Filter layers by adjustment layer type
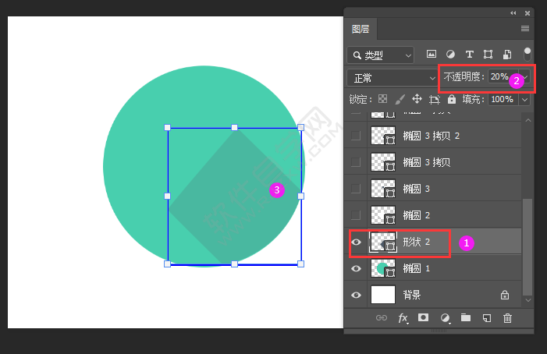This screenshot has height=354, width=547. click(x=450, y=55)
